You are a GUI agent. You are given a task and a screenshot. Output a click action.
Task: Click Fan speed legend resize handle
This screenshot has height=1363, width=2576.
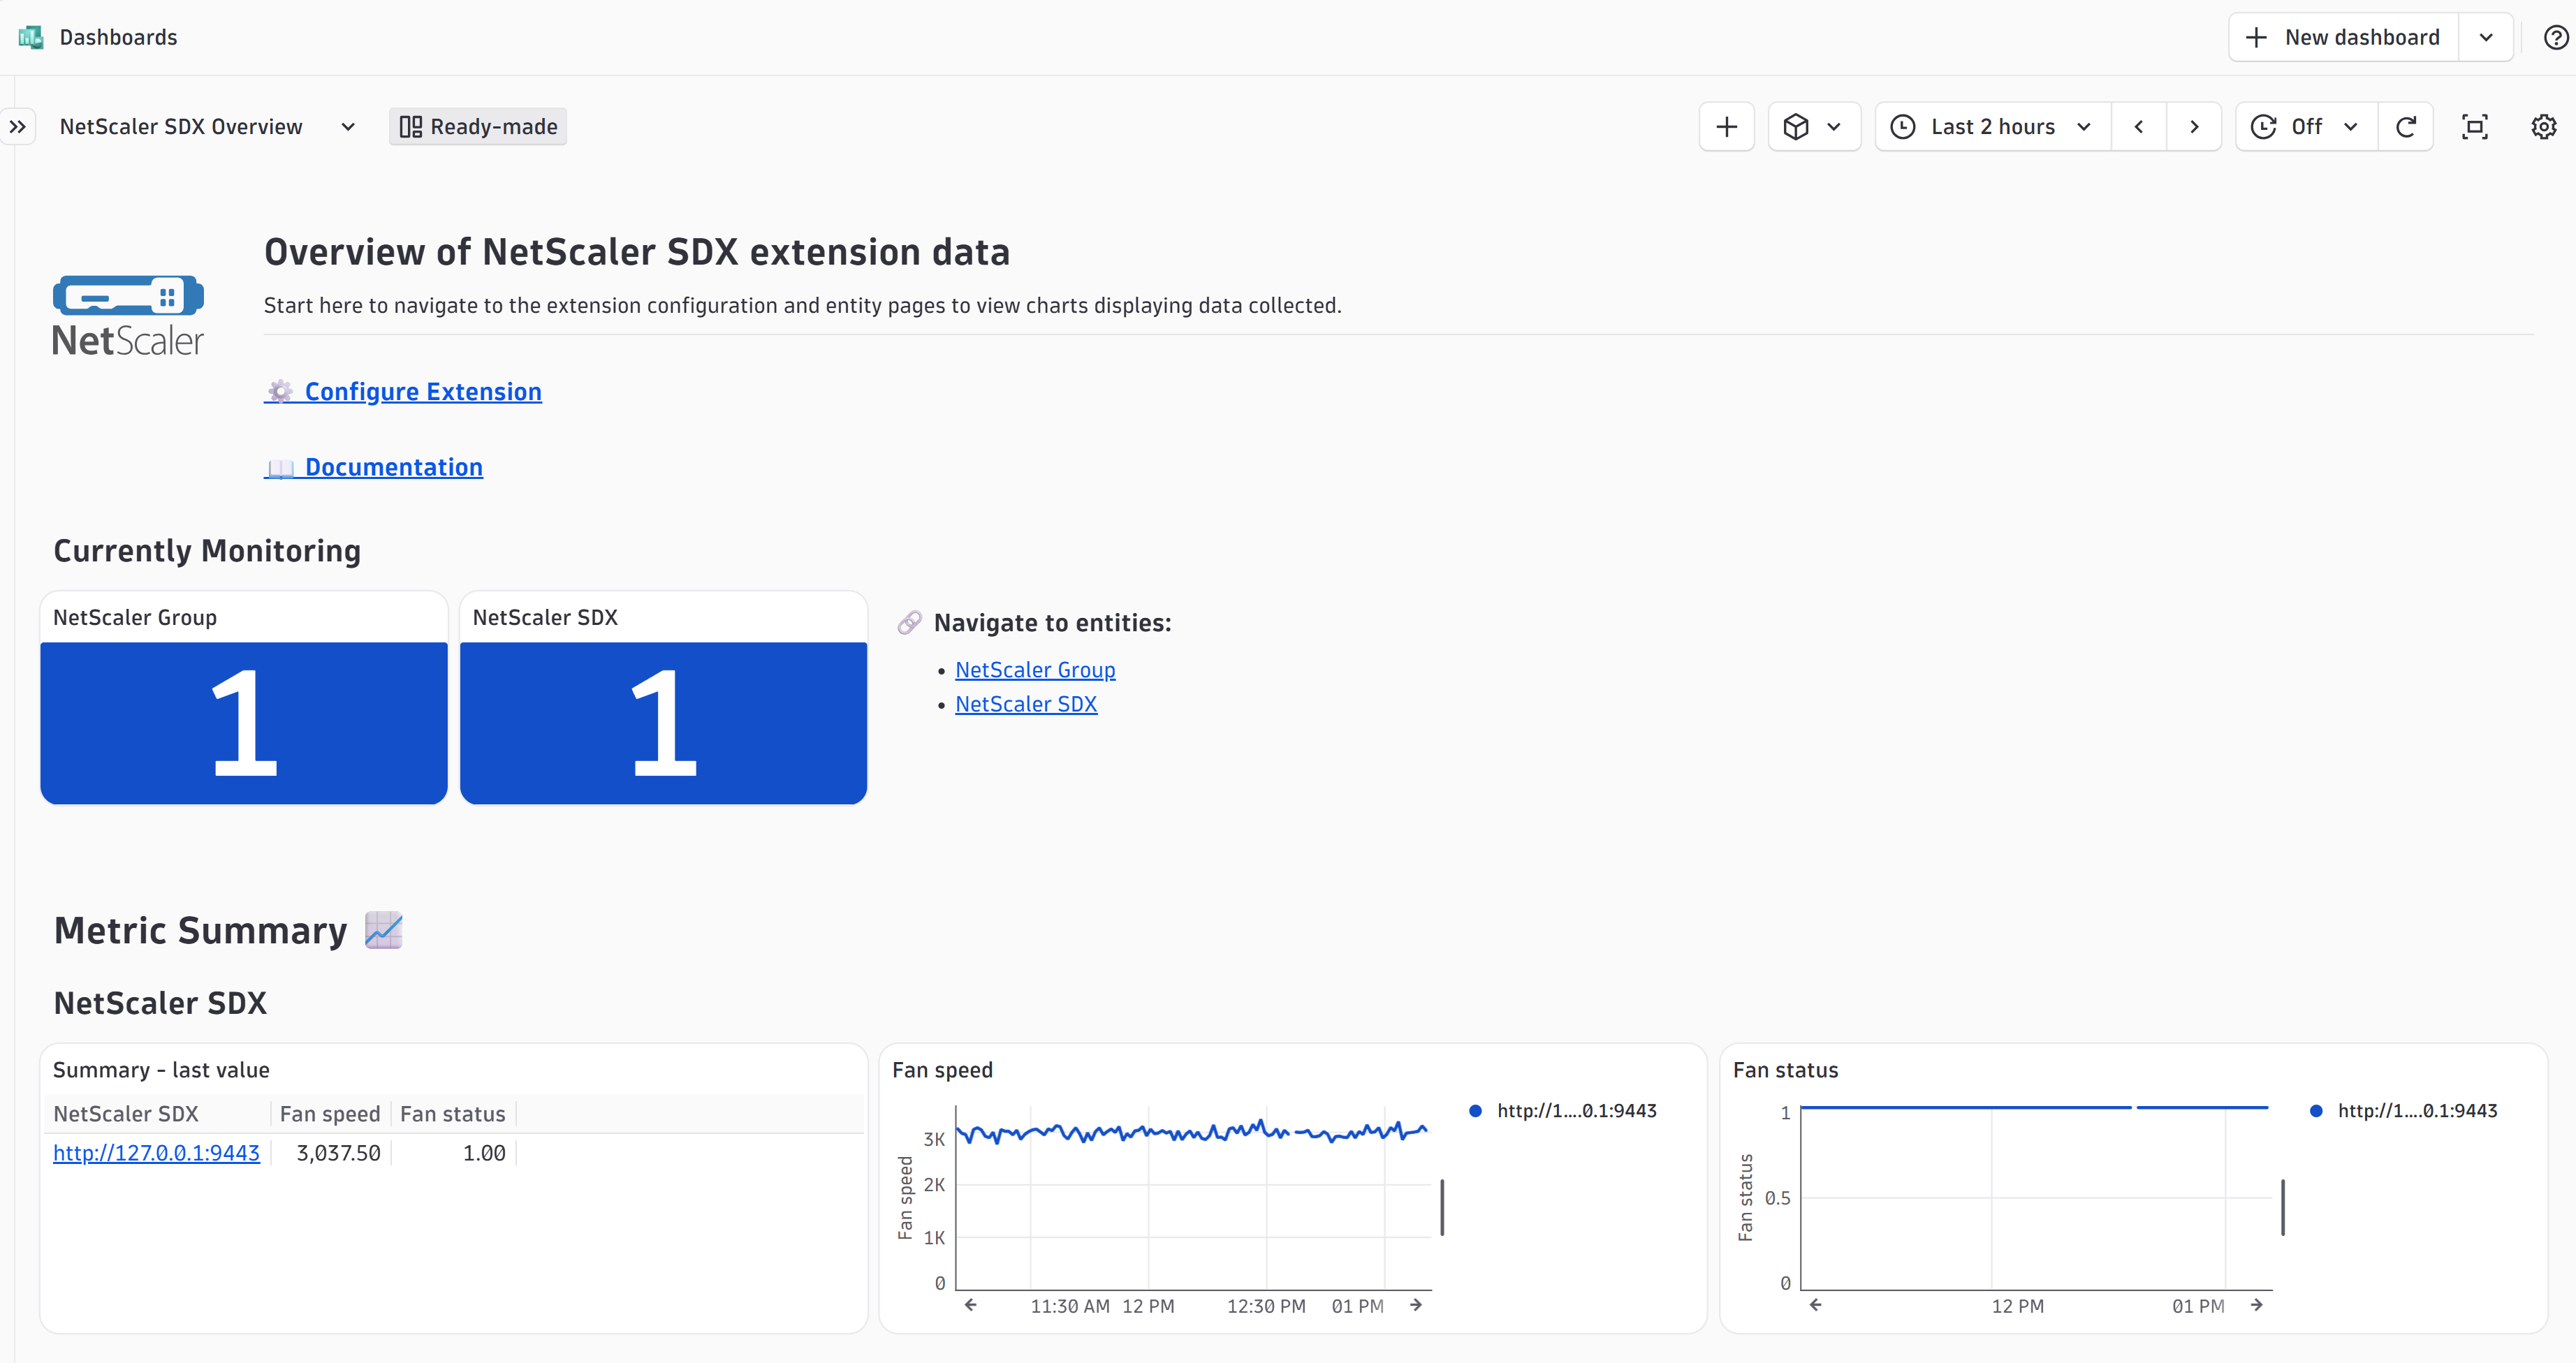(x=1442, y=1207)
